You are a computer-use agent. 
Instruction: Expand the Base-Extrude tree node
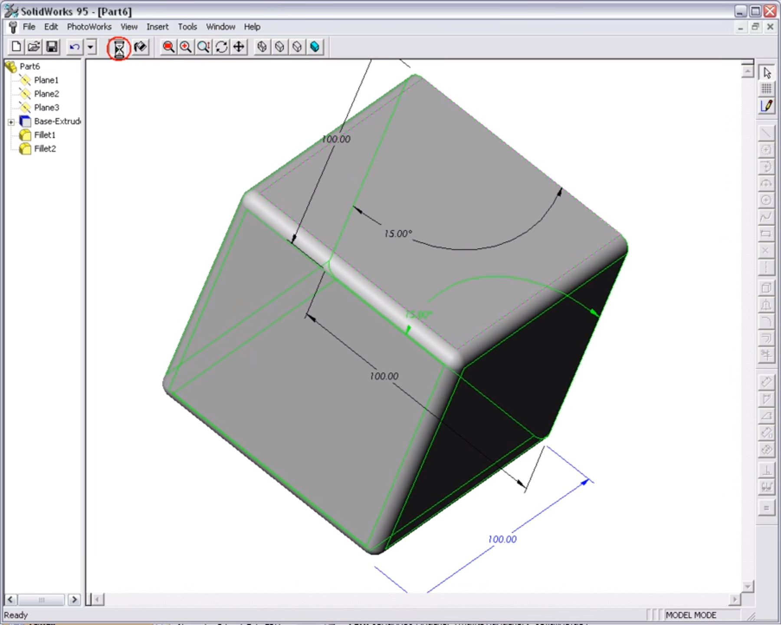(x=11, y=122)
